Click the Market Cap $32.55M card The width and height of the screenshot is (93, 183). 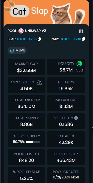point(27,67)
